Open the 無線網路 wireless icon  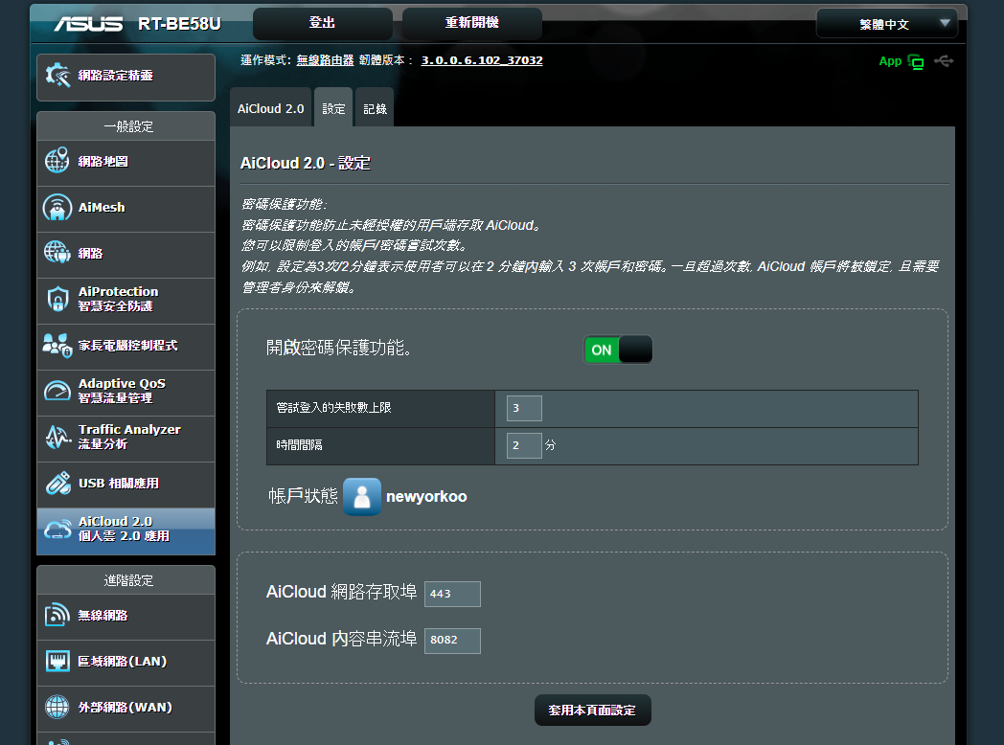57,615
